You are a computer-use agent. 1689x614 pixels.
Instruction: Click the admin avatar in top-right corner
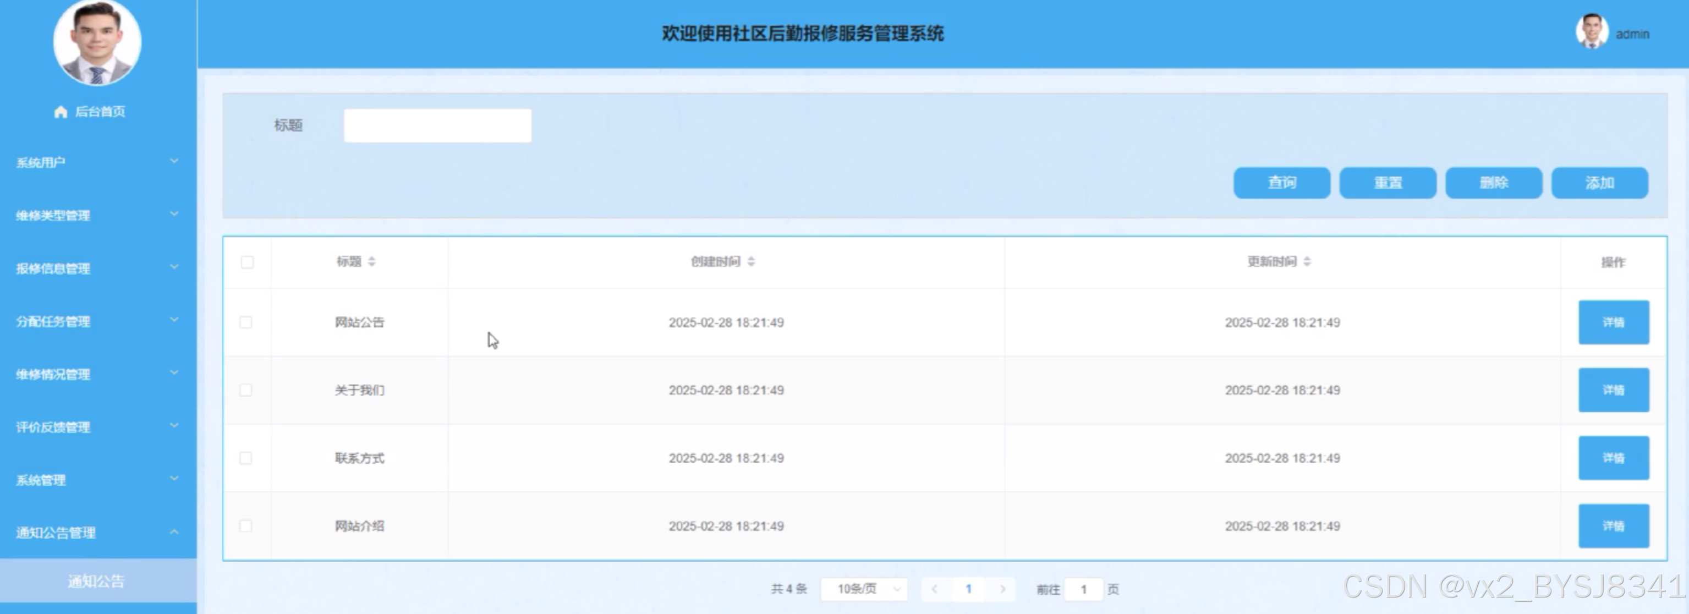(x=1591, y=31)
